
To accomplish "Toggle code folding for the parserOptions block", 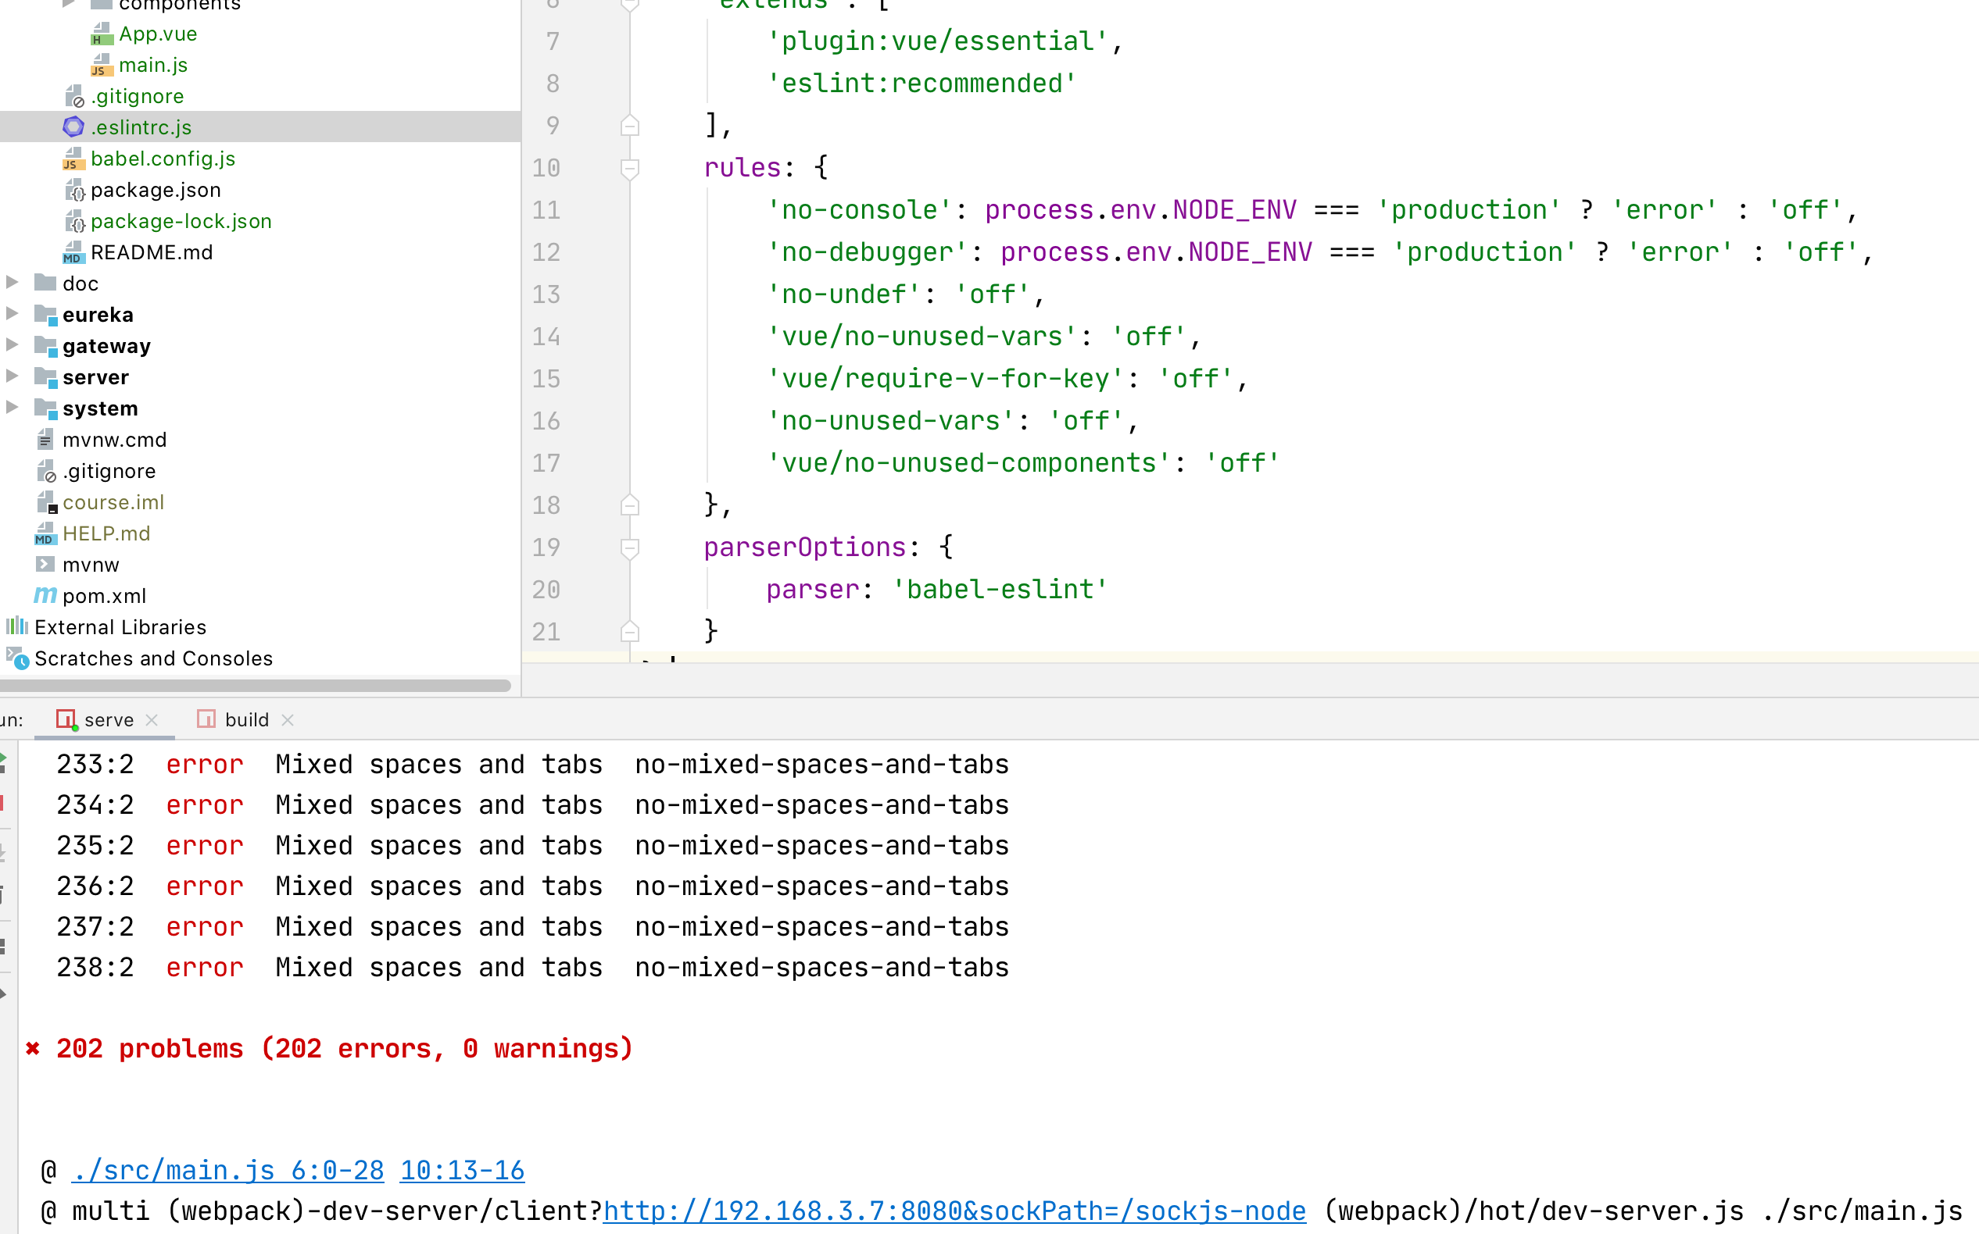I will [630, 547].
